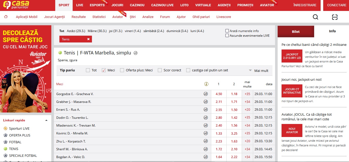Open statistics for Mladenovic K. - Trevisan M.
This screenshot has height=162, width=349.
pos(206,125)
